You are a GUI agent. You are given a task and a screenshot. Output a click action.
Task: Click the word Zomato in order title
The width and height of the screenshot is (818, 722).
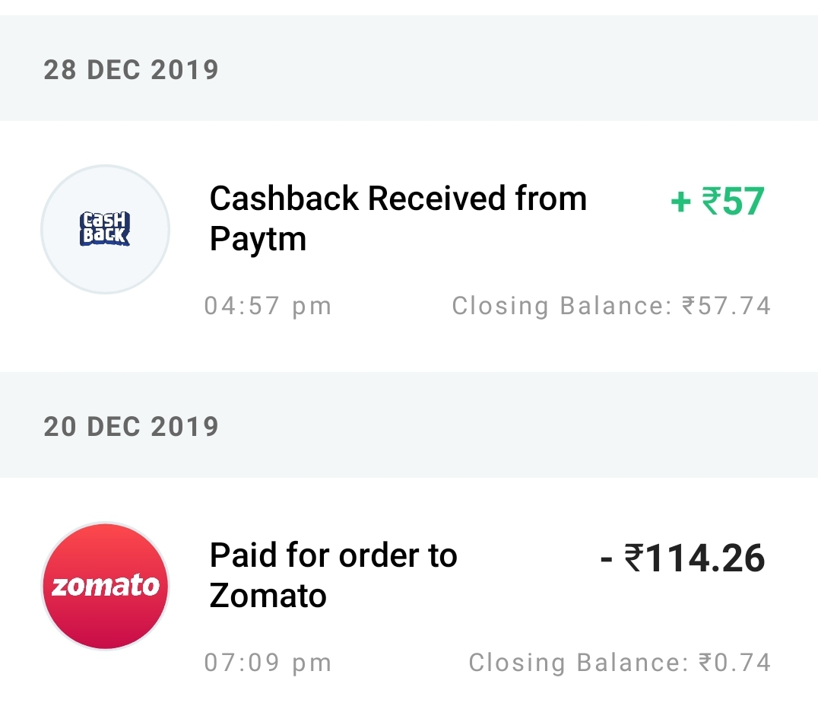(x=268, y=596)
